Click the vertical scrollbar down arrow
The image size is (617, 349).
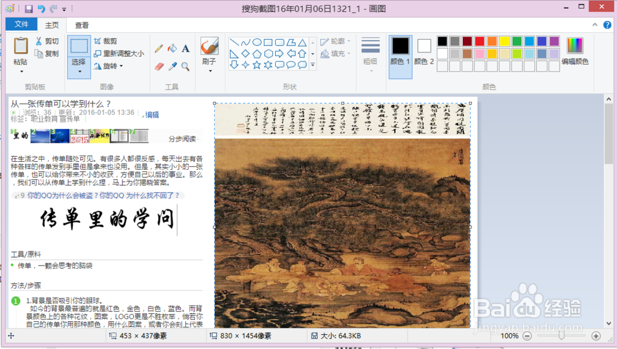point(609,324)
